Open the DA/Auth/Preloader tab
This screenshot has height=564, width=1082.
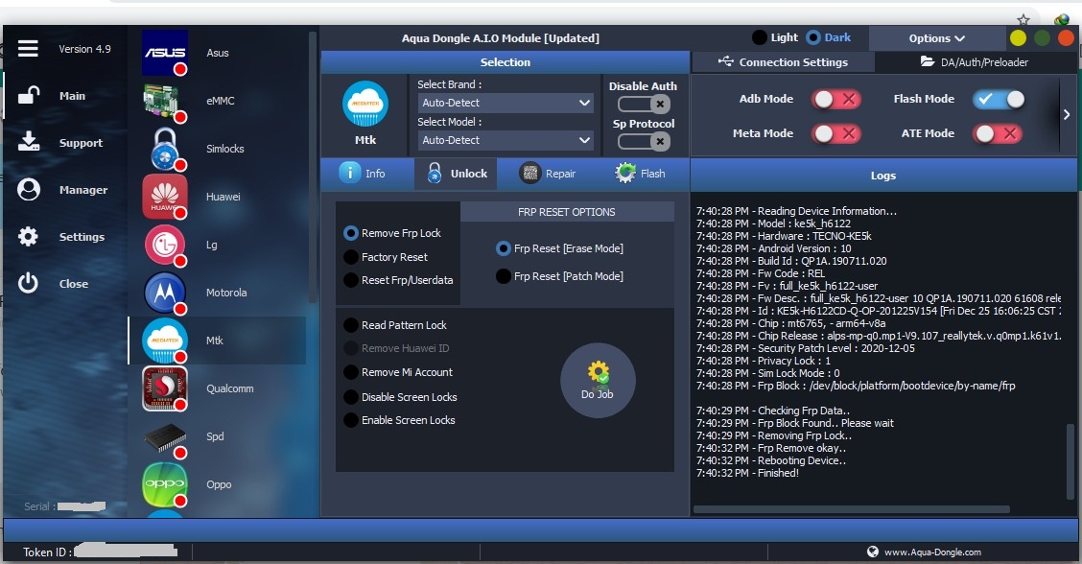pos(974,62)
